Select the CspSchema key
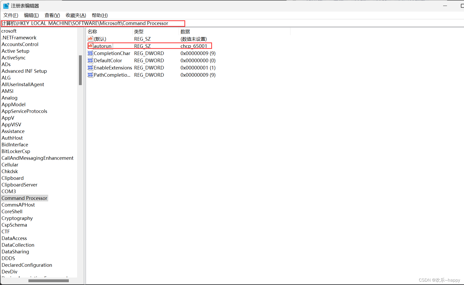 click(14, 225)
